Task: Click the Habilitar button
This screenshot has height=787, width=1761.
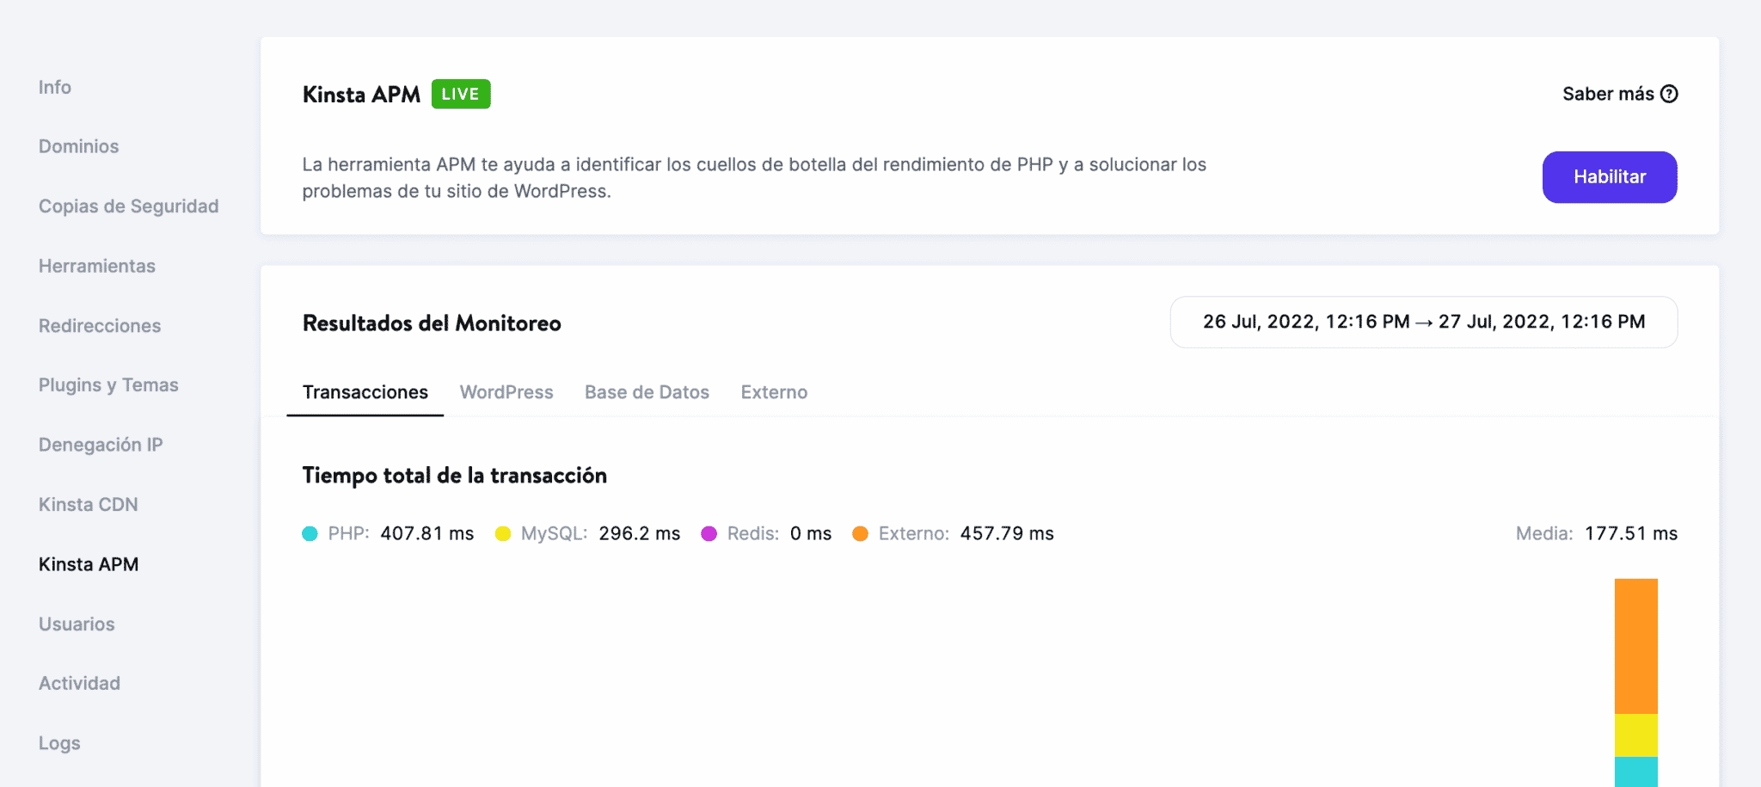Action: [1609, 177]
